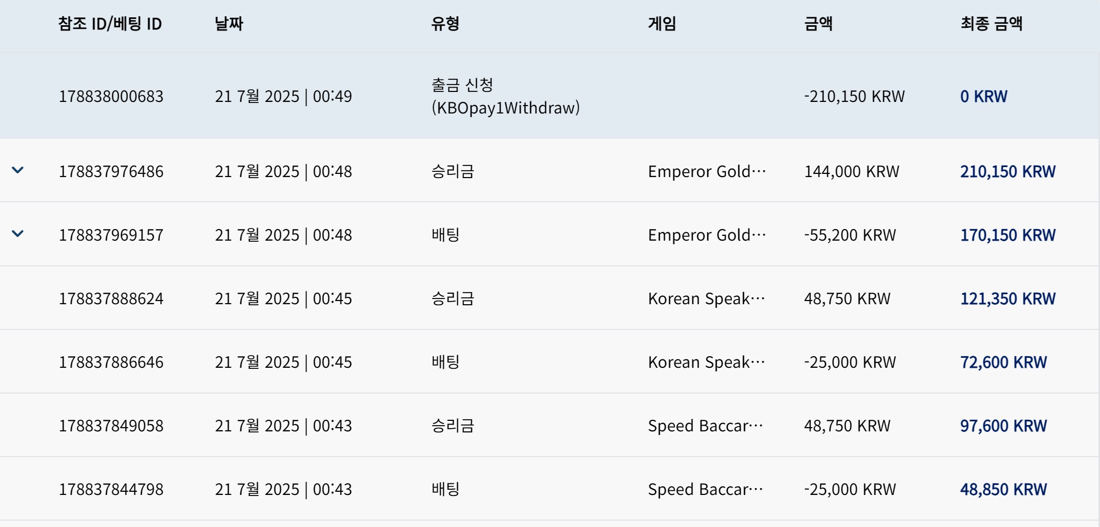Click the 날짜 column header

(229, 24)
